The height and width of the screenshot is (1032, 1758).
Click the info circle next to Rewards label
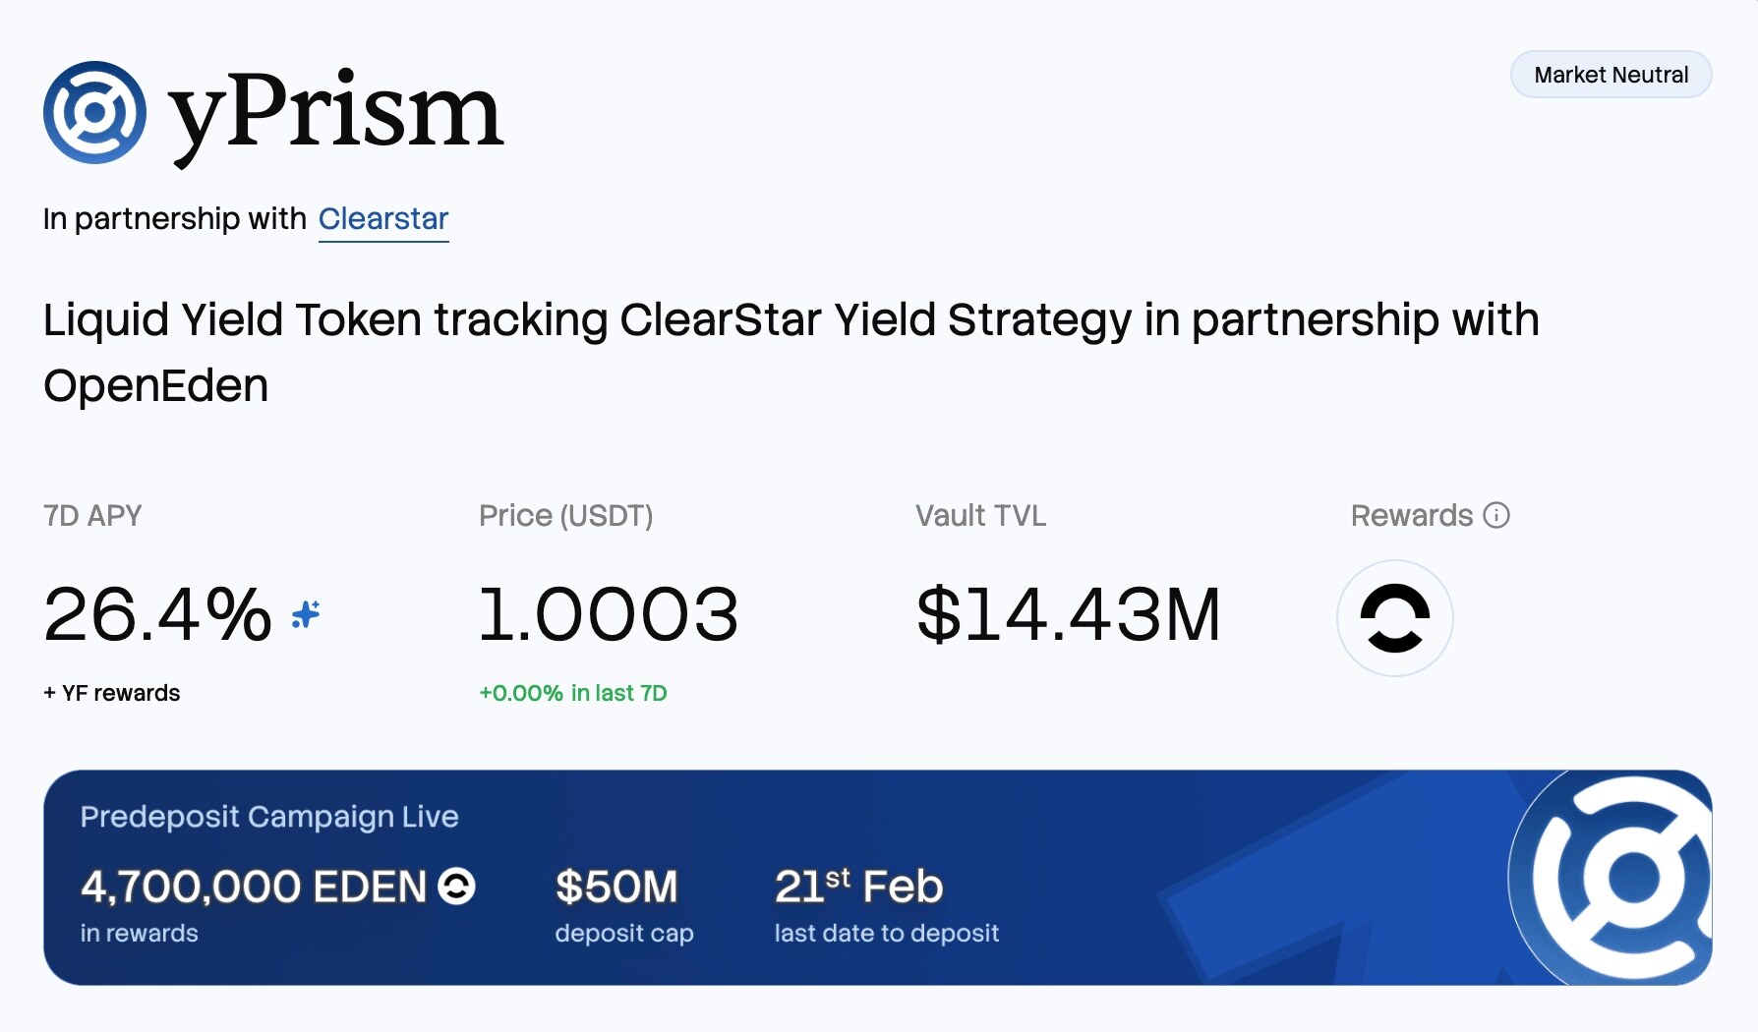[1496, 515]
